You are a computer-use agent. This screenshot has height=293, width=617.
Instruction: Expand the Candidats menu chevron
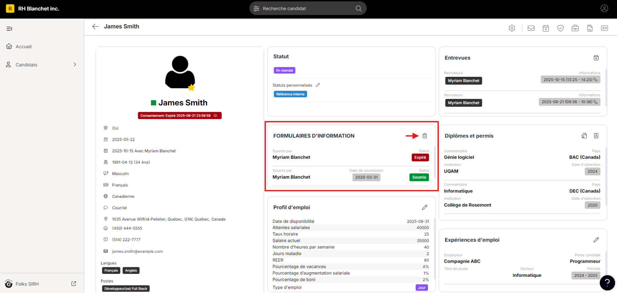75,65
